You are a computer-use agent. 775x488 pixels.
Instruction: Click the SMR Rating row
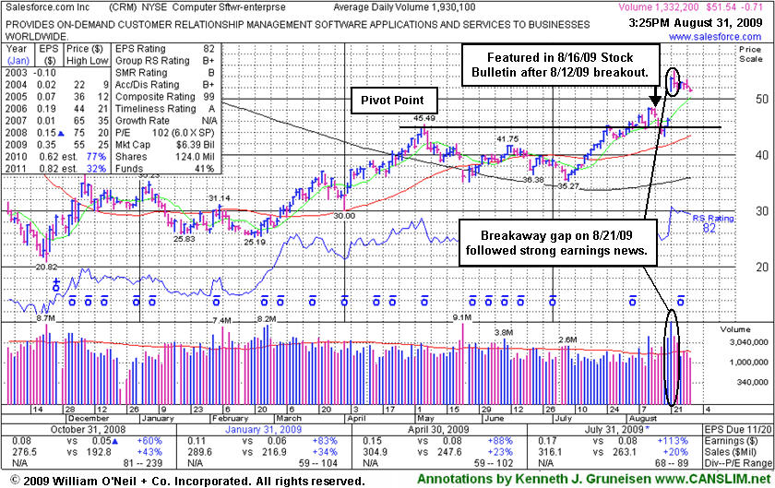coord(165,73)
